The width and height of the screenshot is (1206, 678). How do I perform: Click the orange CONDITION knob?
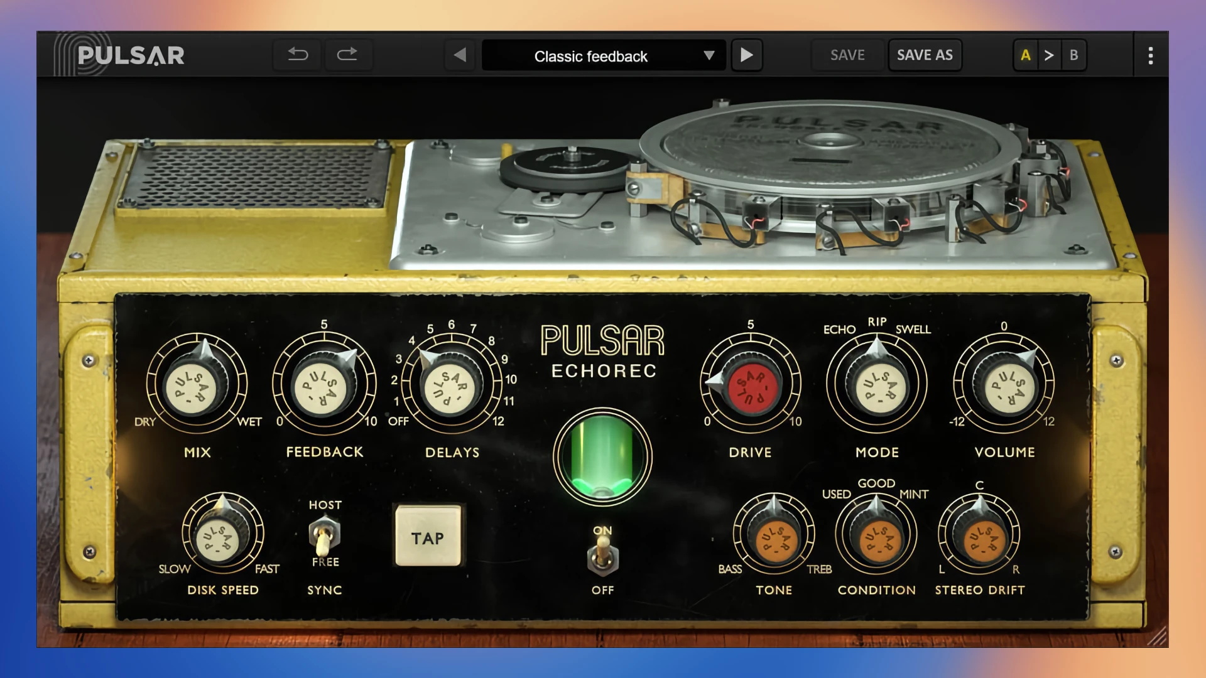tap(877, 535)
